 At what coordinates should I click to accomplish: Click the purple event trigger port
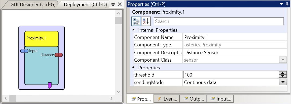(x=50, y=86)
